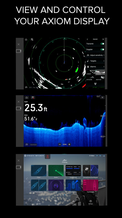Select the Weather radar mode
Screen dimensions: 122x218
tap(100, 78)
